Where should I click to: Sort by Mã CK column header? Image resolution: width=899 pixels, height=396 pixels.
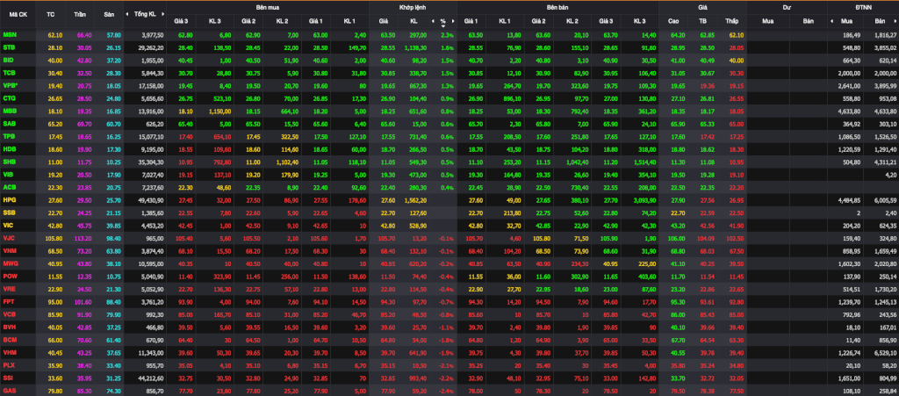(x=18, y=14)
